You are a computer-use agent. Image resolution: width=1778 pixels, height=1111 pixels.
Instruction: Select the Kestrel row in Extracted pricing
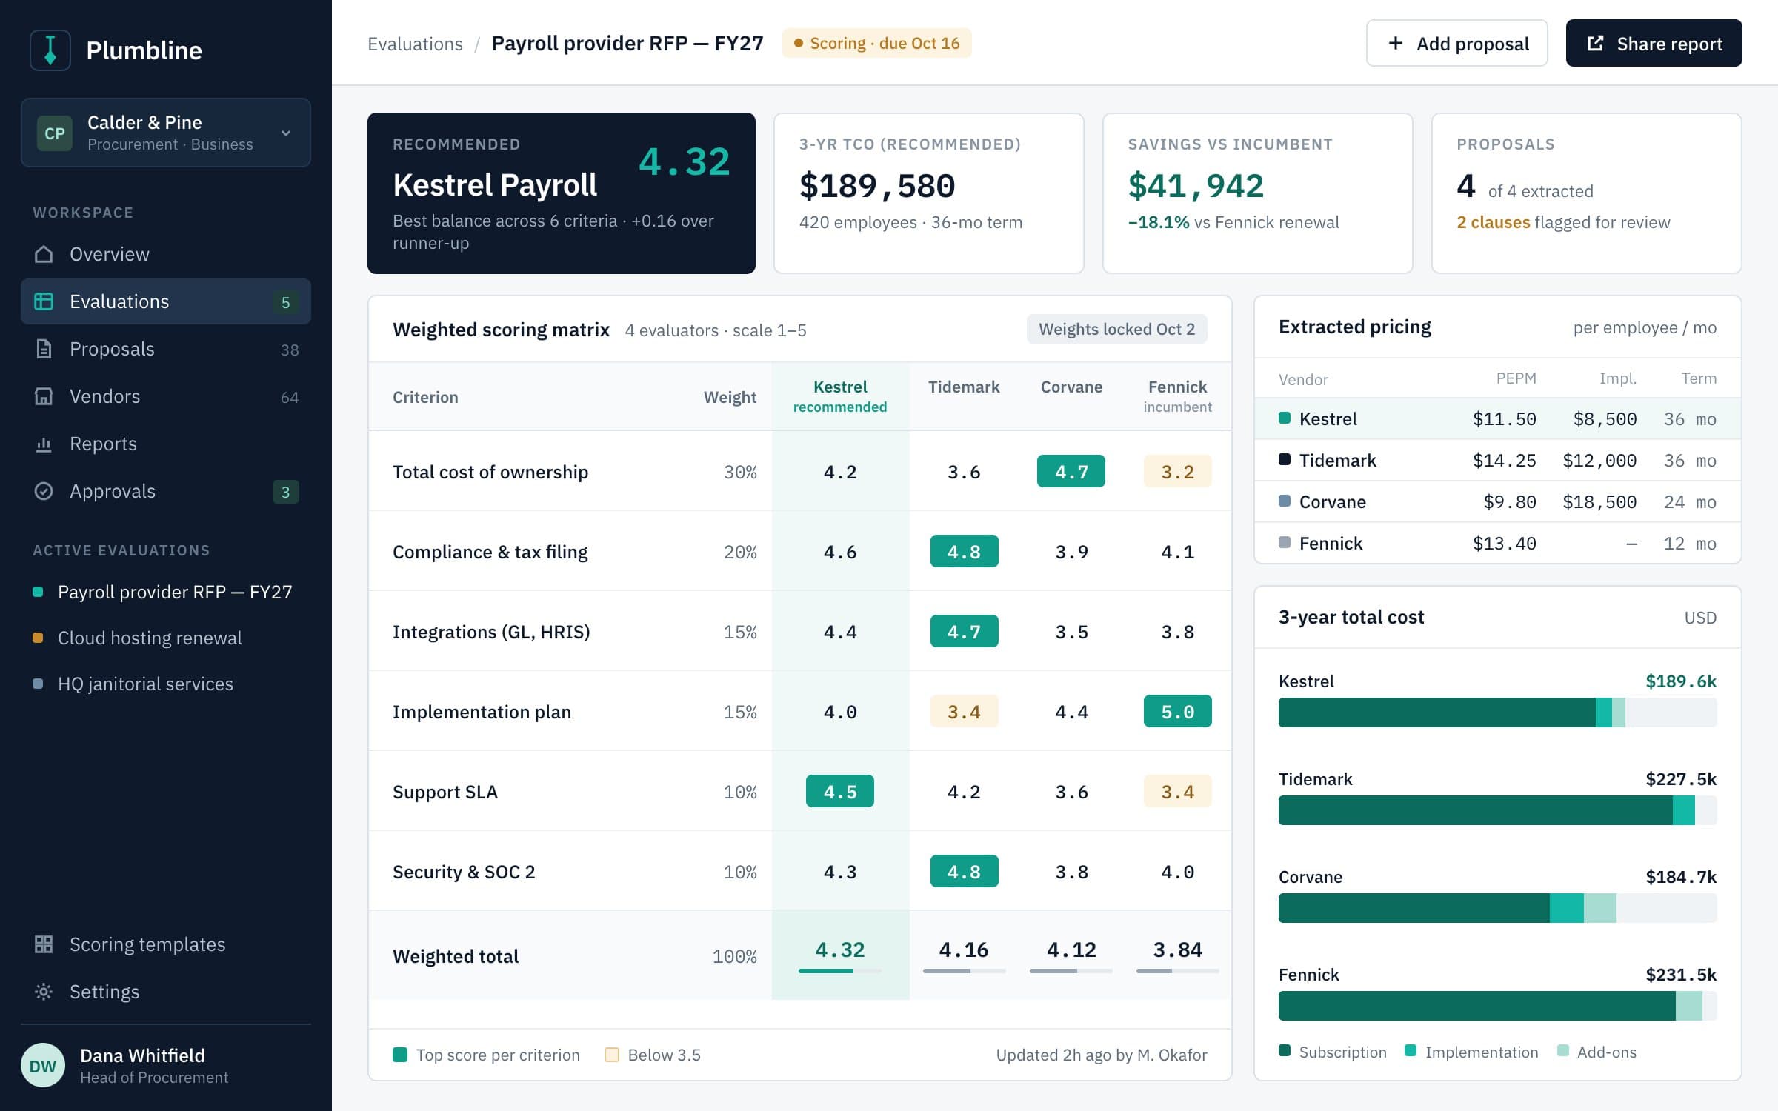pyautogui.click(x=1497, y=418)
